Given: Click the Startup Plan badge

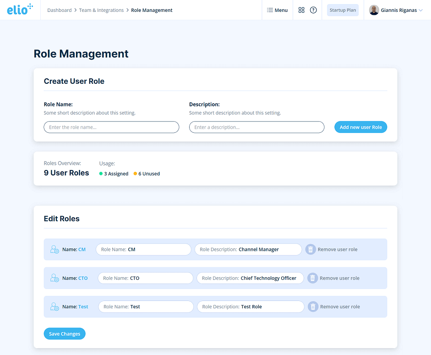Looking at the screenshot, I should (343, 10).
